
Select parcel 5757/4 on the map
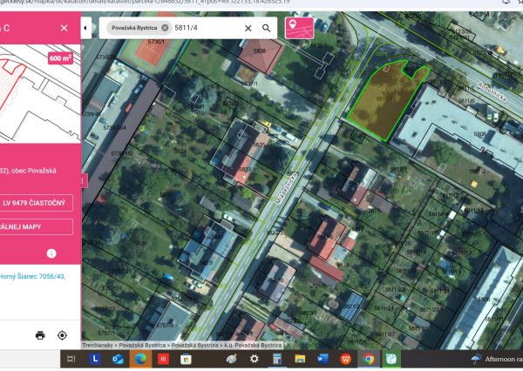[x=165, y=326]
